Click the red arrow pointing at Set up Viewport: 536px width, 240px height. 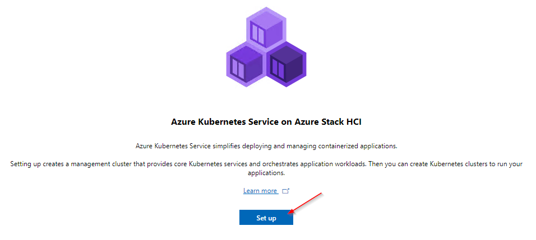coord(305,204)
